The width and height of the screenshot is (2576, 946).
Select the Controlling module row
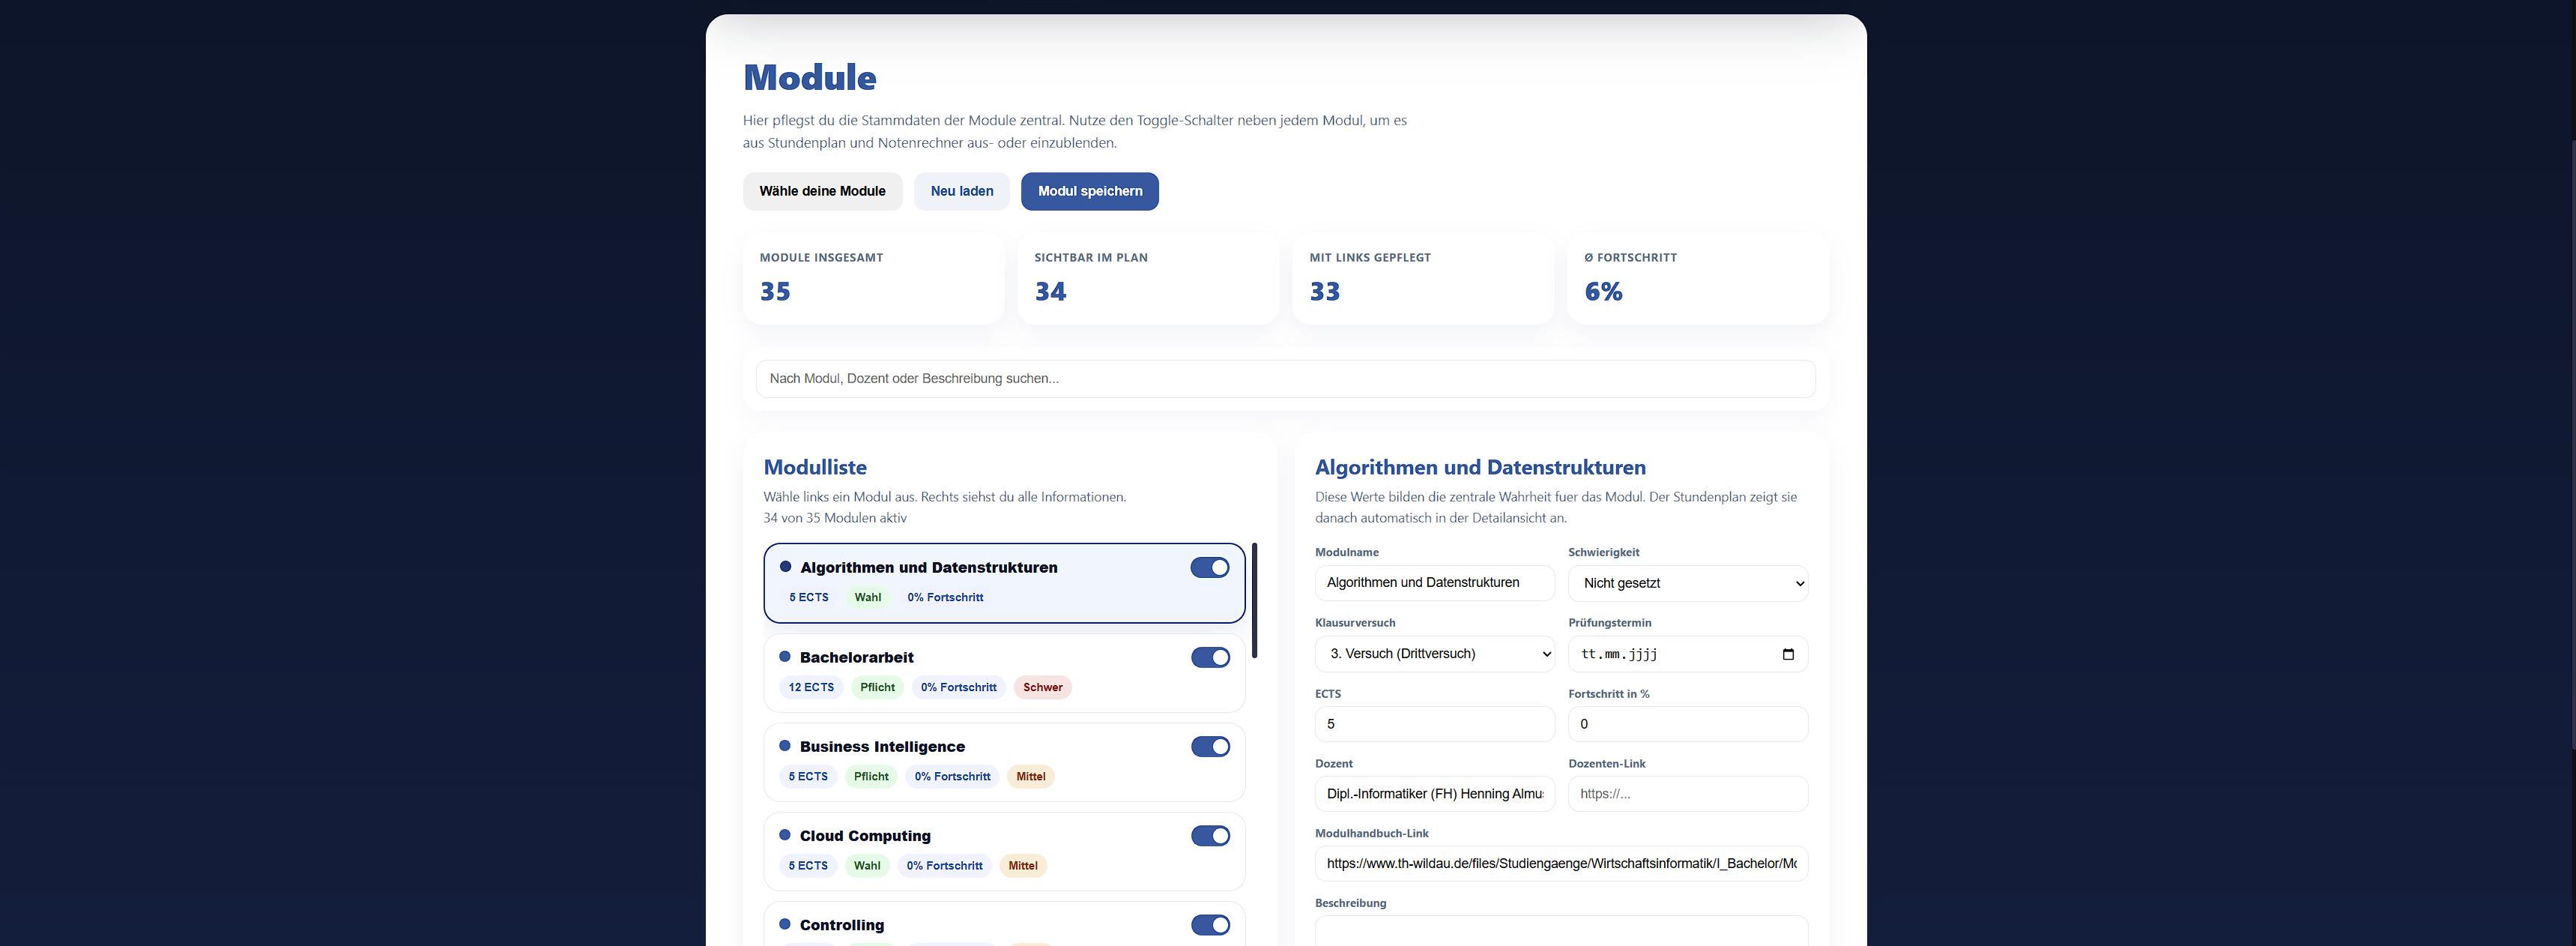tap(1004, 925)
